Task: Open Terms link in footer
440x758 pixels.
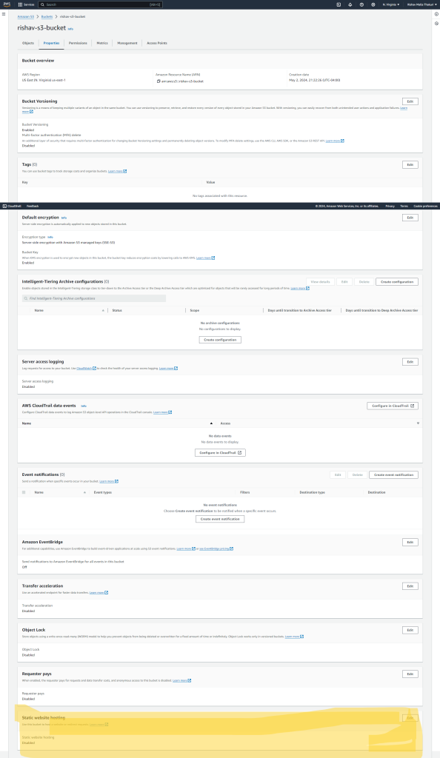Action: pyautogui.click(x=404, y=206)
